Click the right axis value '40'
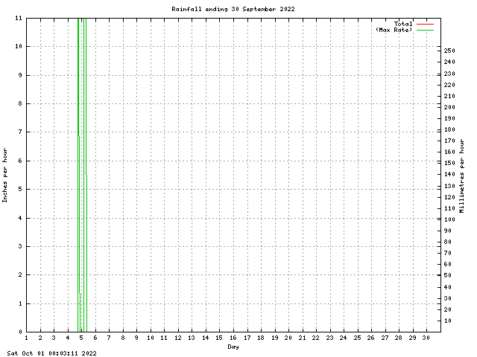The width and height of the screenshot is (477, 357). [x=447, y=287]
